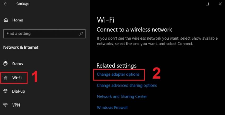
Task: Click the Home house icon
Action: point(6,20)
